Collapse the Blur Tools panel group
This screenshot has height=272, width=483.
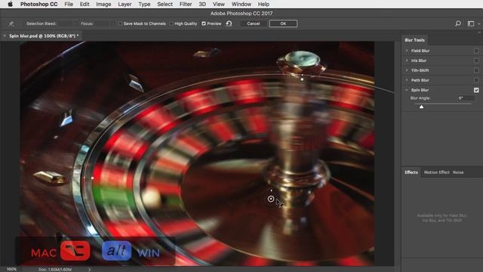point(479,32)
